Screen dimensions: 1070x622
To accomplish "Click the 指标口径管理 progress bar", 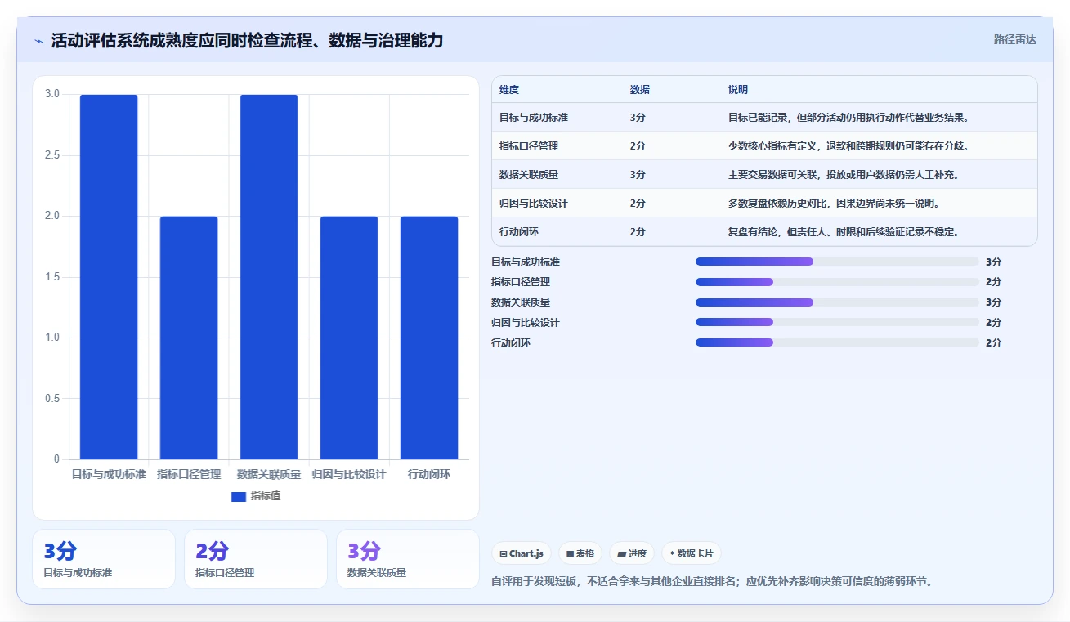I will pos(837,282).
